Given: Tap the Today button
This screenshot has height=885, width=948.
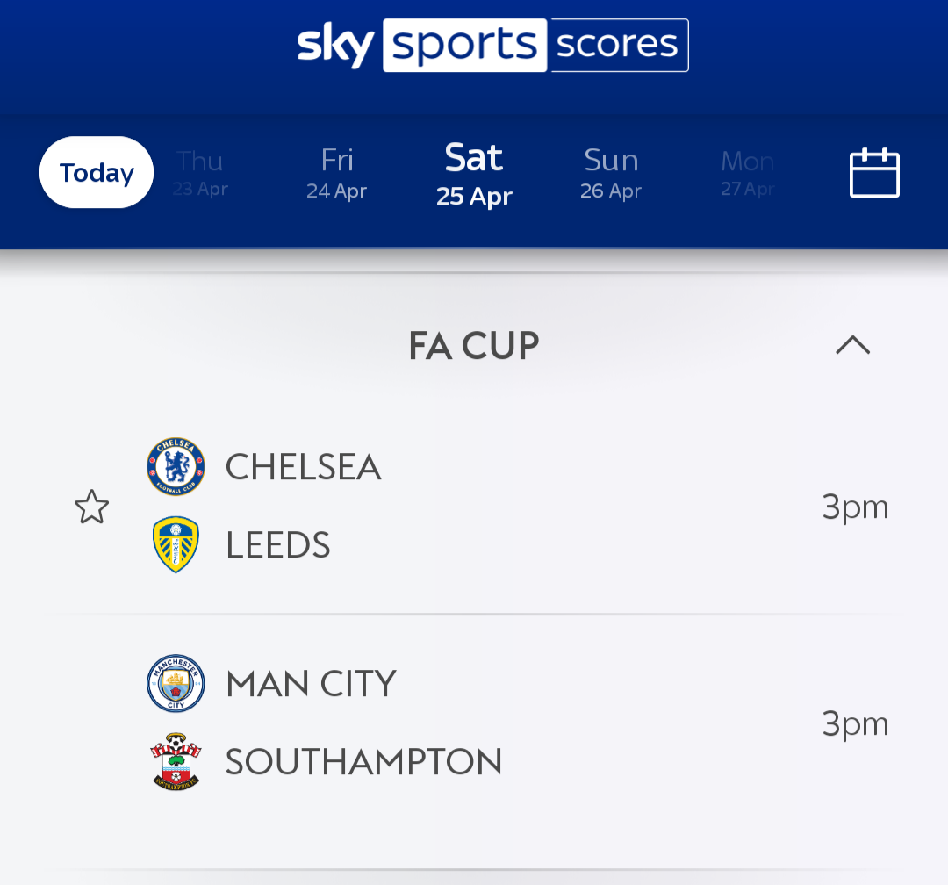Looking at the screenshot, I should click(x=97, y=173).
